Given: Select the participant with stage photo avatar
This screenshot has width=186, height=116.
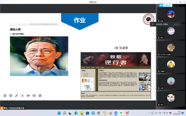Looking at the screenshot, I should coord(171,14).
